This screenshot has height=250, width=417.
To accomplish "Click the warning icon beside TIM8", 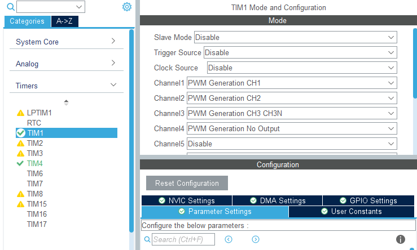I will coord(20,194).
